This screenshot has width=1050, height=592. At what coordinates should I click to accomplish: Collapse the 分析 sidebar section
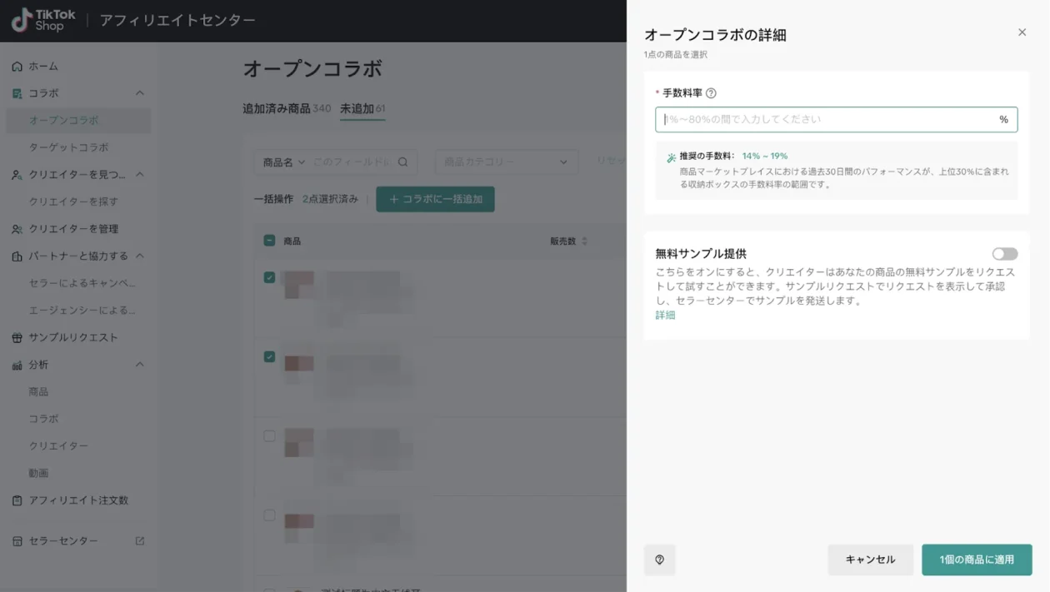(140, 365)
